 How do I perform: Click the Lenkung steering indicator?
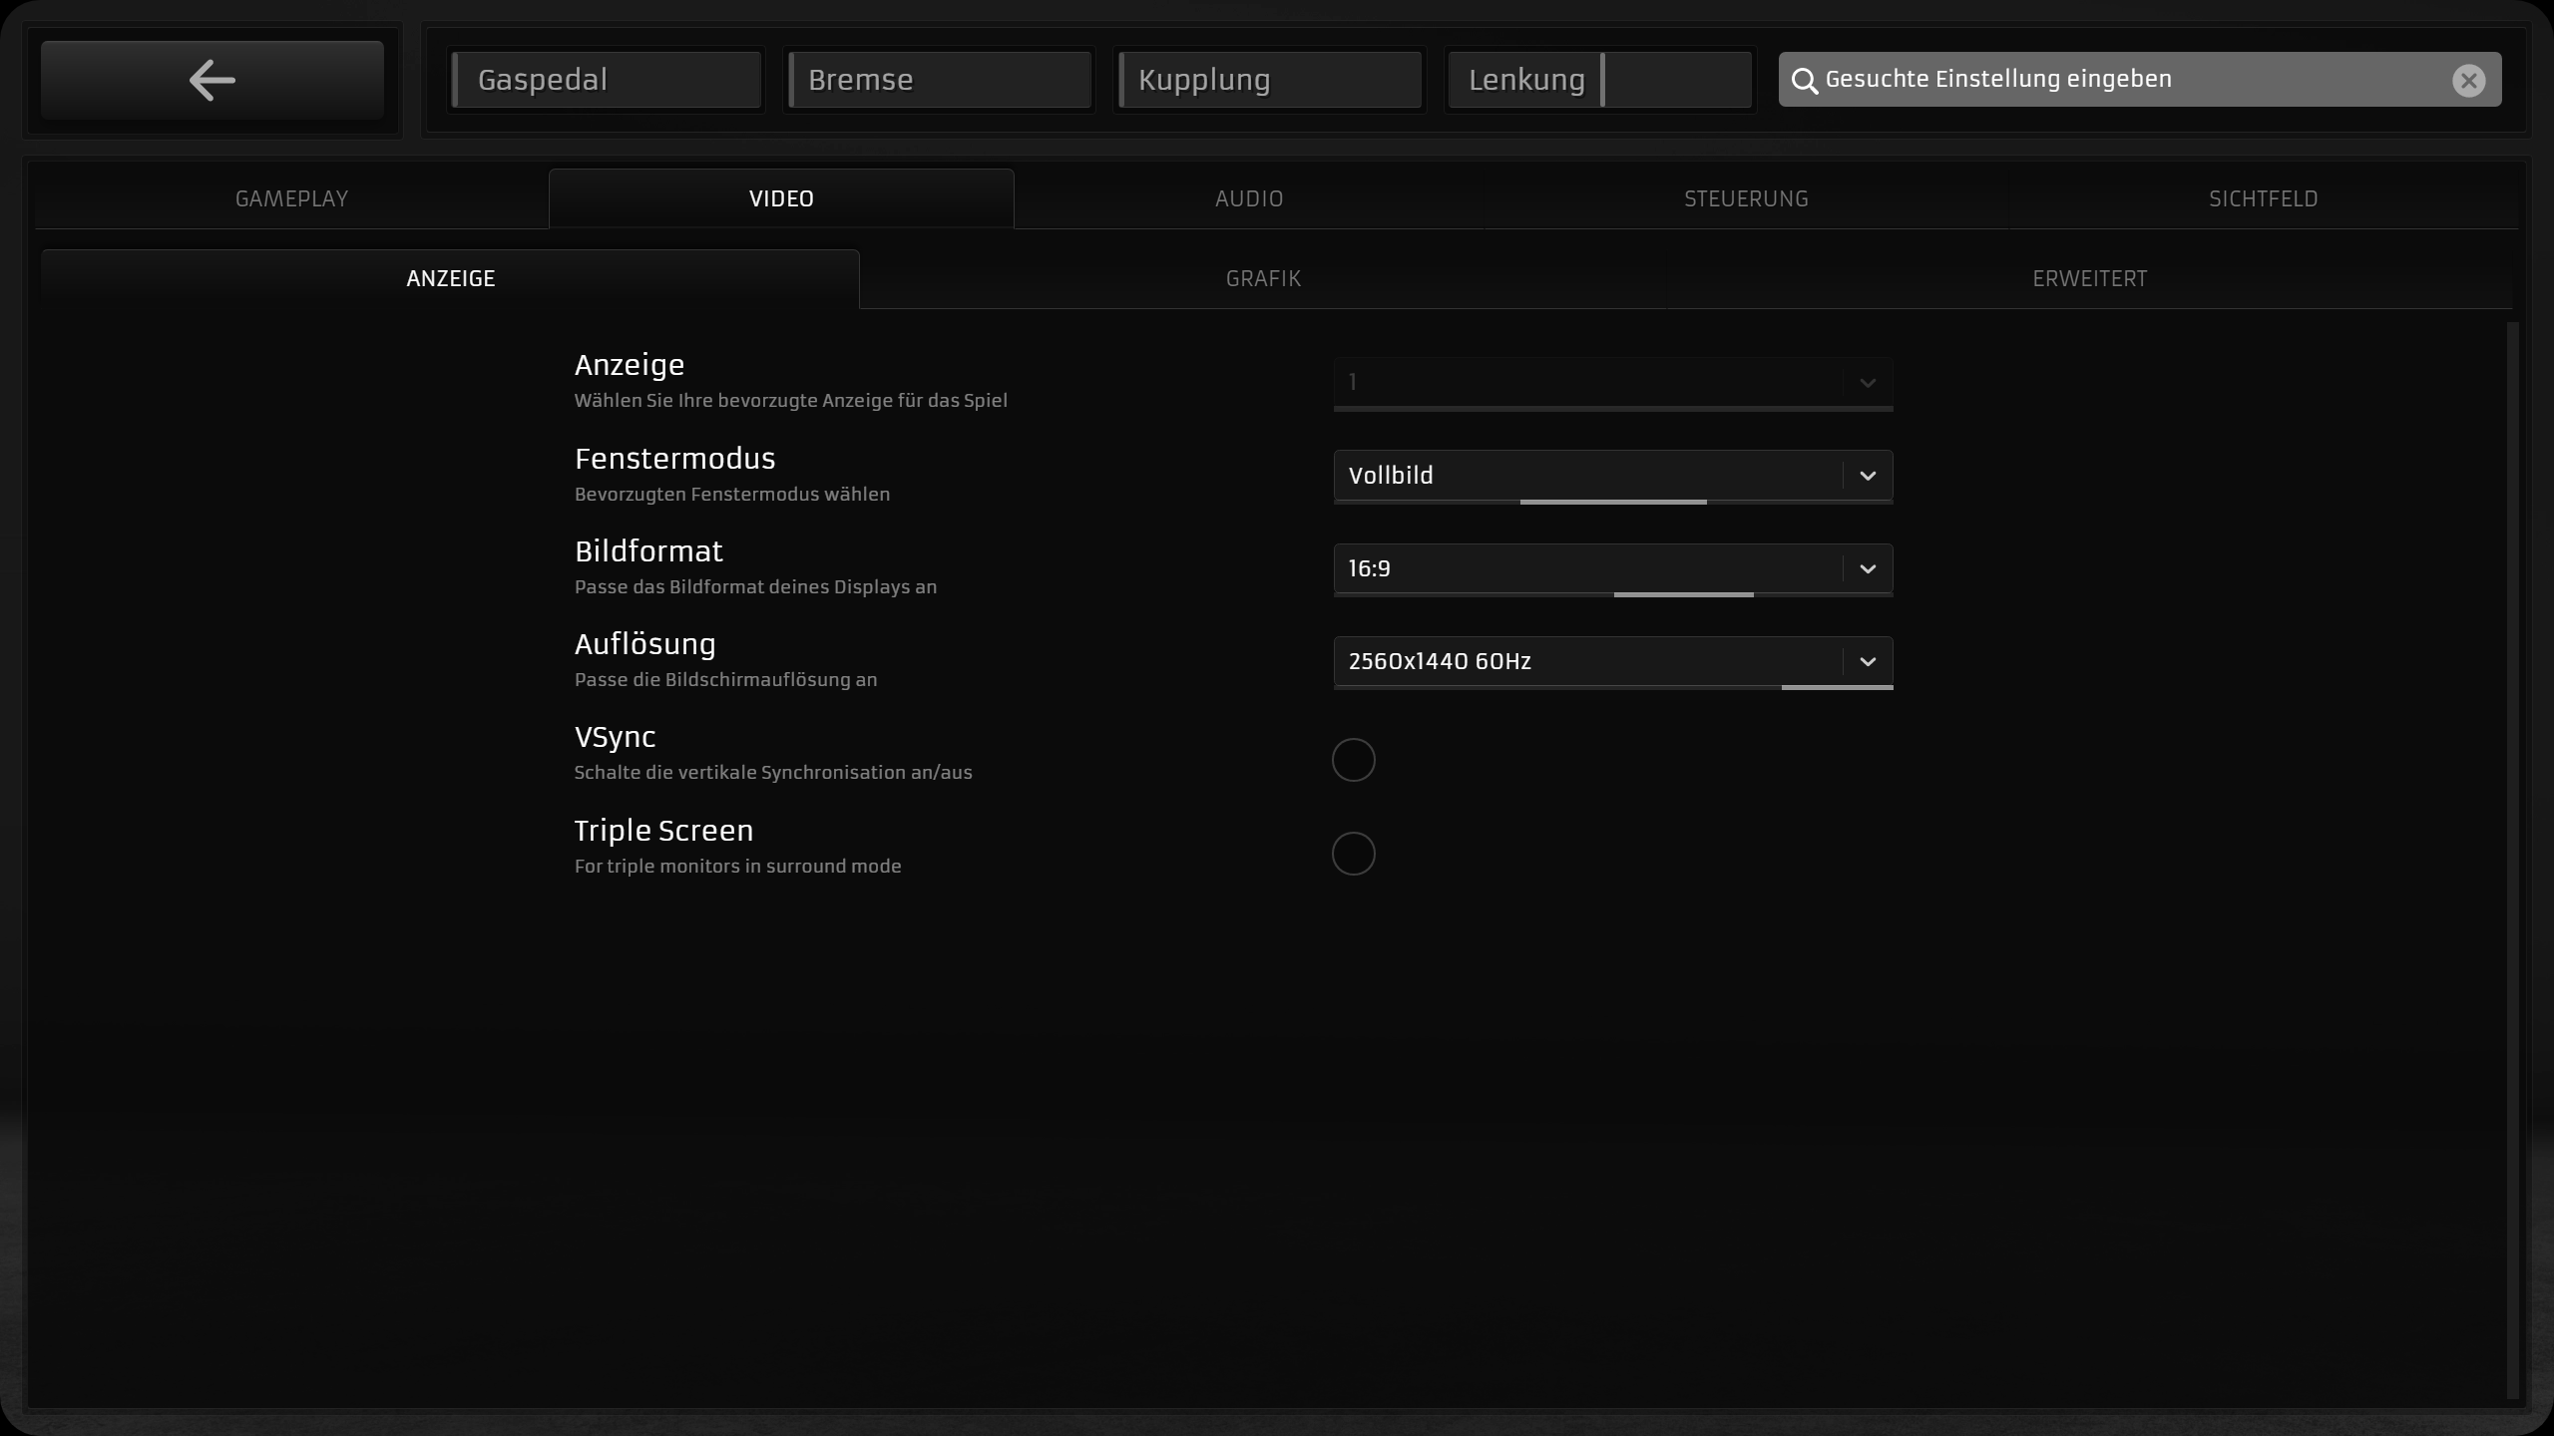tap(1599, 80)
